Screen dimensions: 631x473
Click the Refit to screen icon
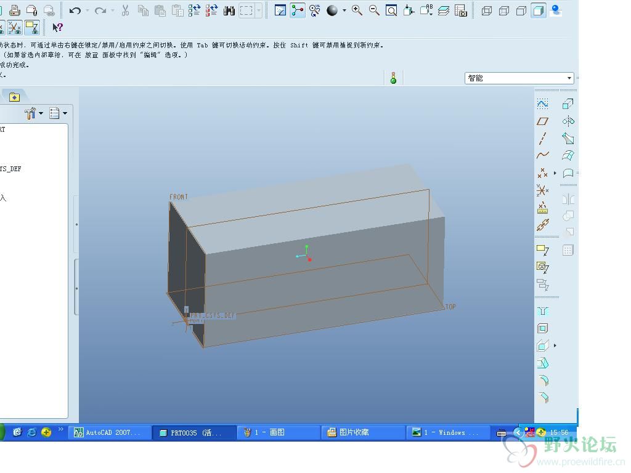point(391,10)
